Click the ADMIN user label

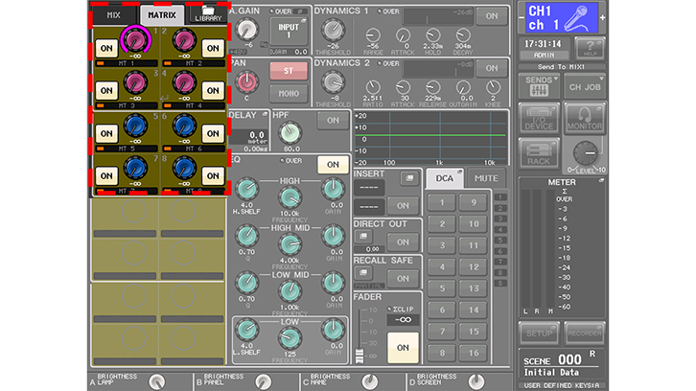545,55
